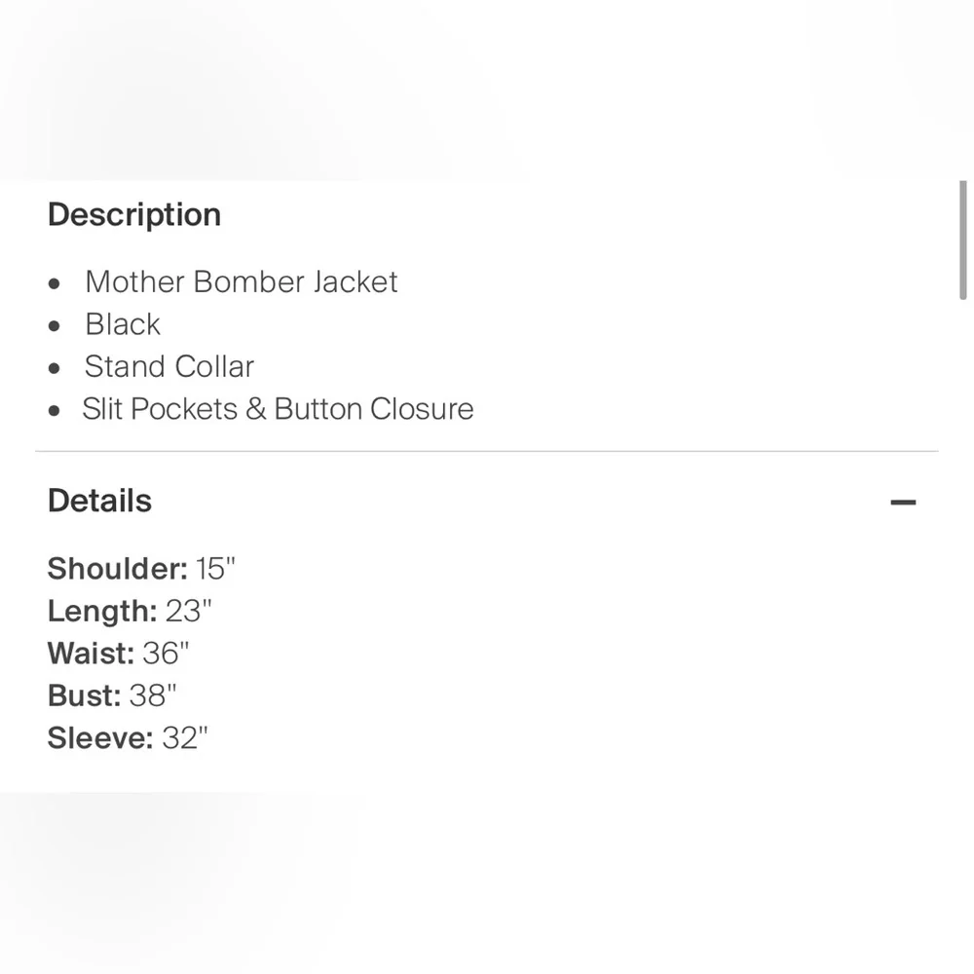Click the Button Closure text
The width and height of the screenshot is (974, 974).
(374, 409)
